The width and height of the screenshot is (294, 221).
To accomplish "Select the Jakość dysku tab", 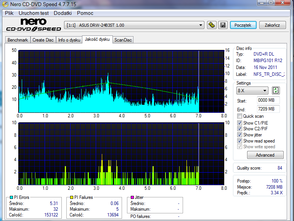I will 97,39.
